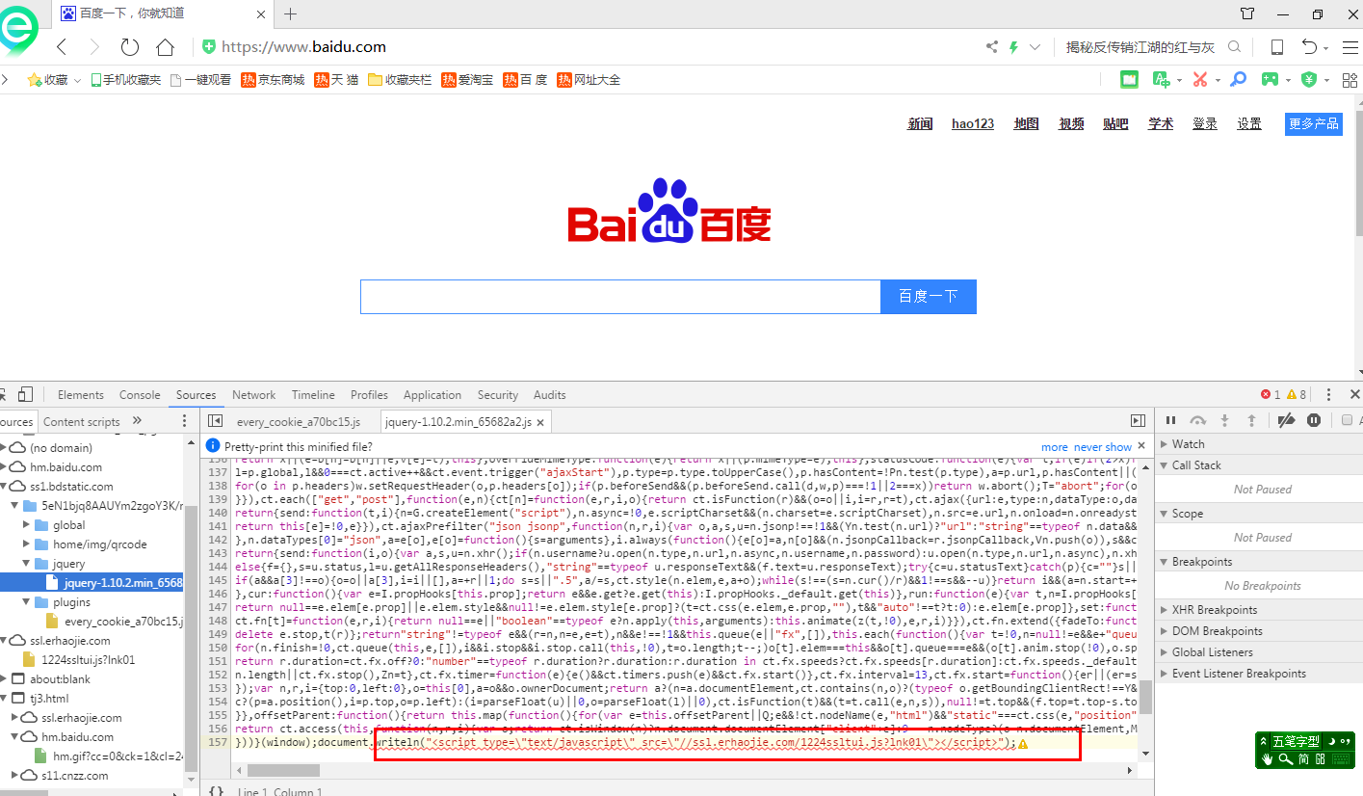Click 'never show' link in info bar
This screenshot has width=1363, height=796.
(x=1103, y=447)
